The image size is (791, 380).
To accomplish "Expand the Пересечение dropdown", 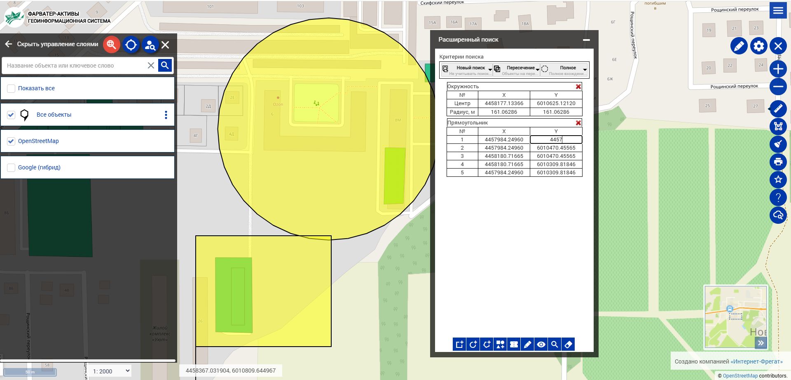I will coord(537,70).
